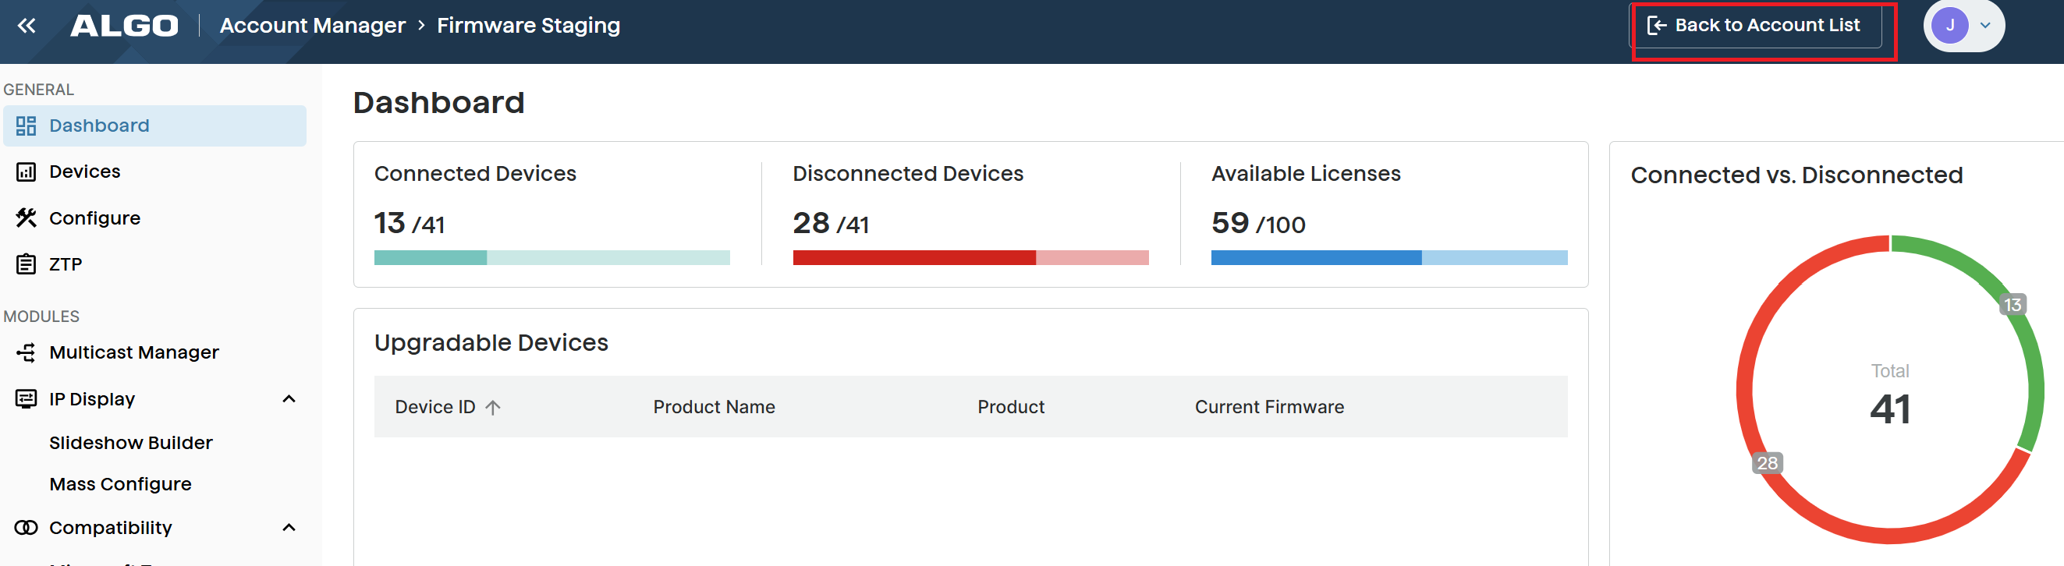Click the ALGO logo
This screenshot has width=2064, height=566.
pos(124,26)
